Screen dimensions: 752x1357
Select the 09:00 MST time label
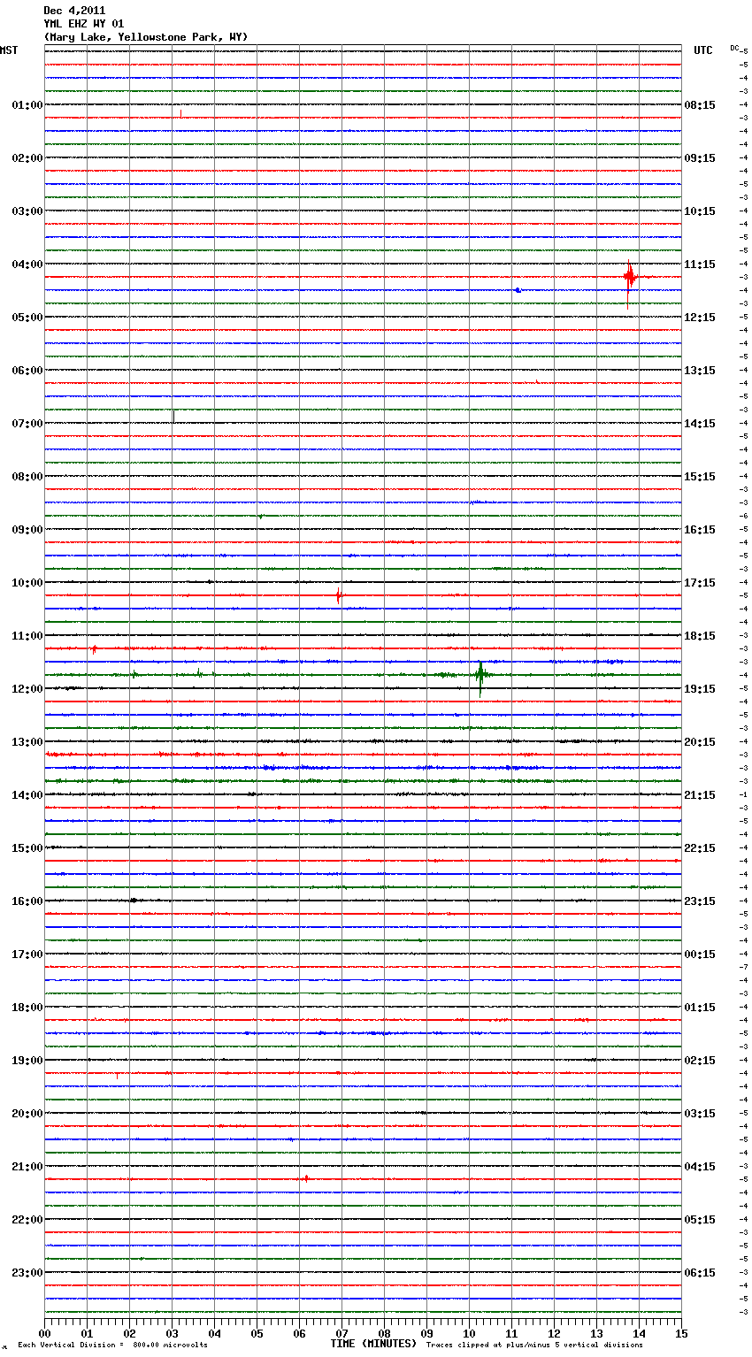point(27,530)
